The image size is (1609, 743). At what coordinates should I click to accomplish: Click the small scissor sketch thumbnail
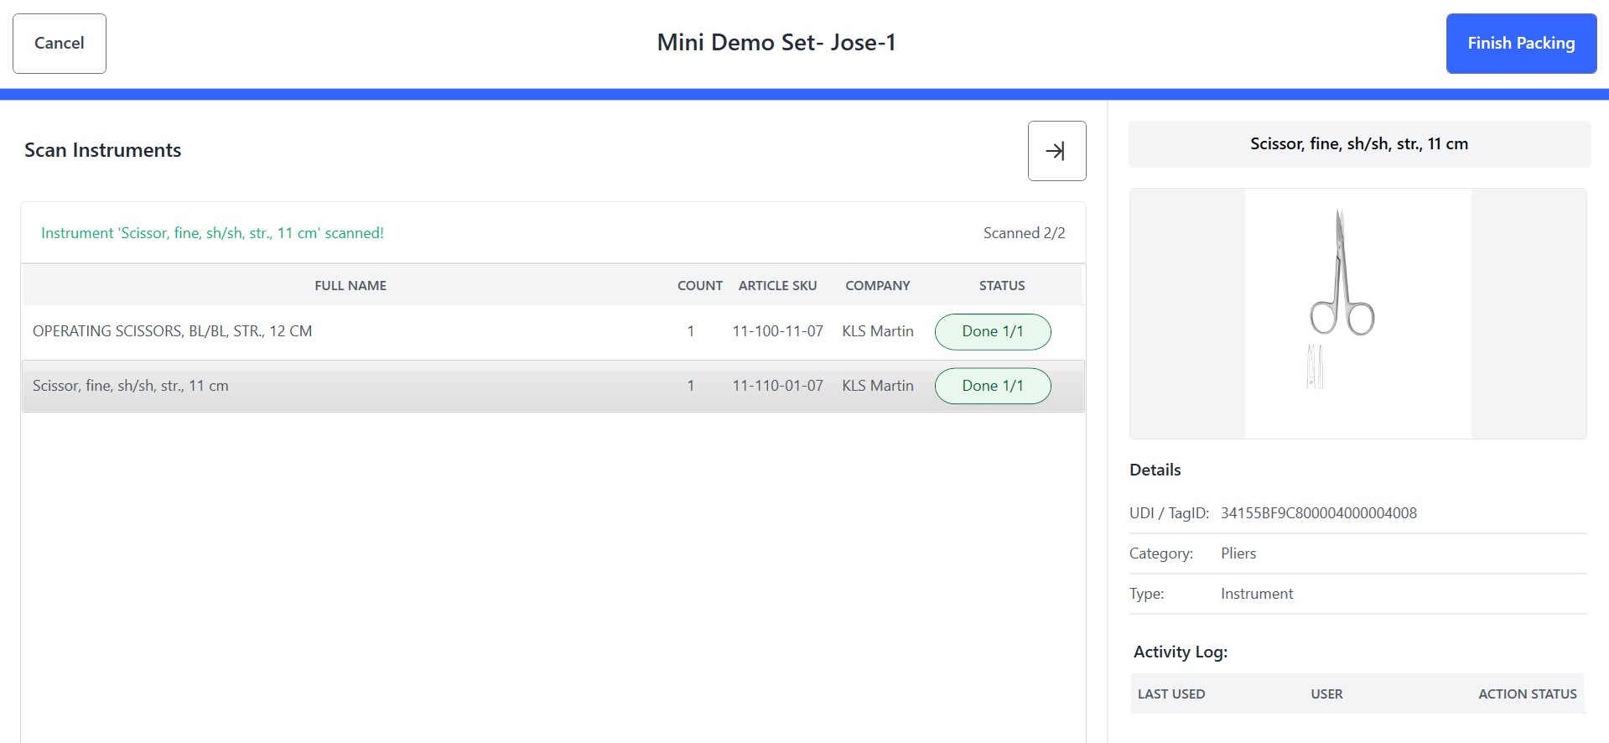point(1315,366)
